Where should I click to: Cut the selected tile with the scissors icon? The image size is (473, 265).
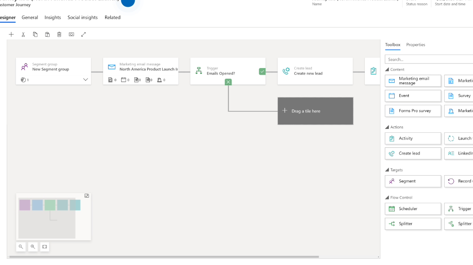point(23,34)
